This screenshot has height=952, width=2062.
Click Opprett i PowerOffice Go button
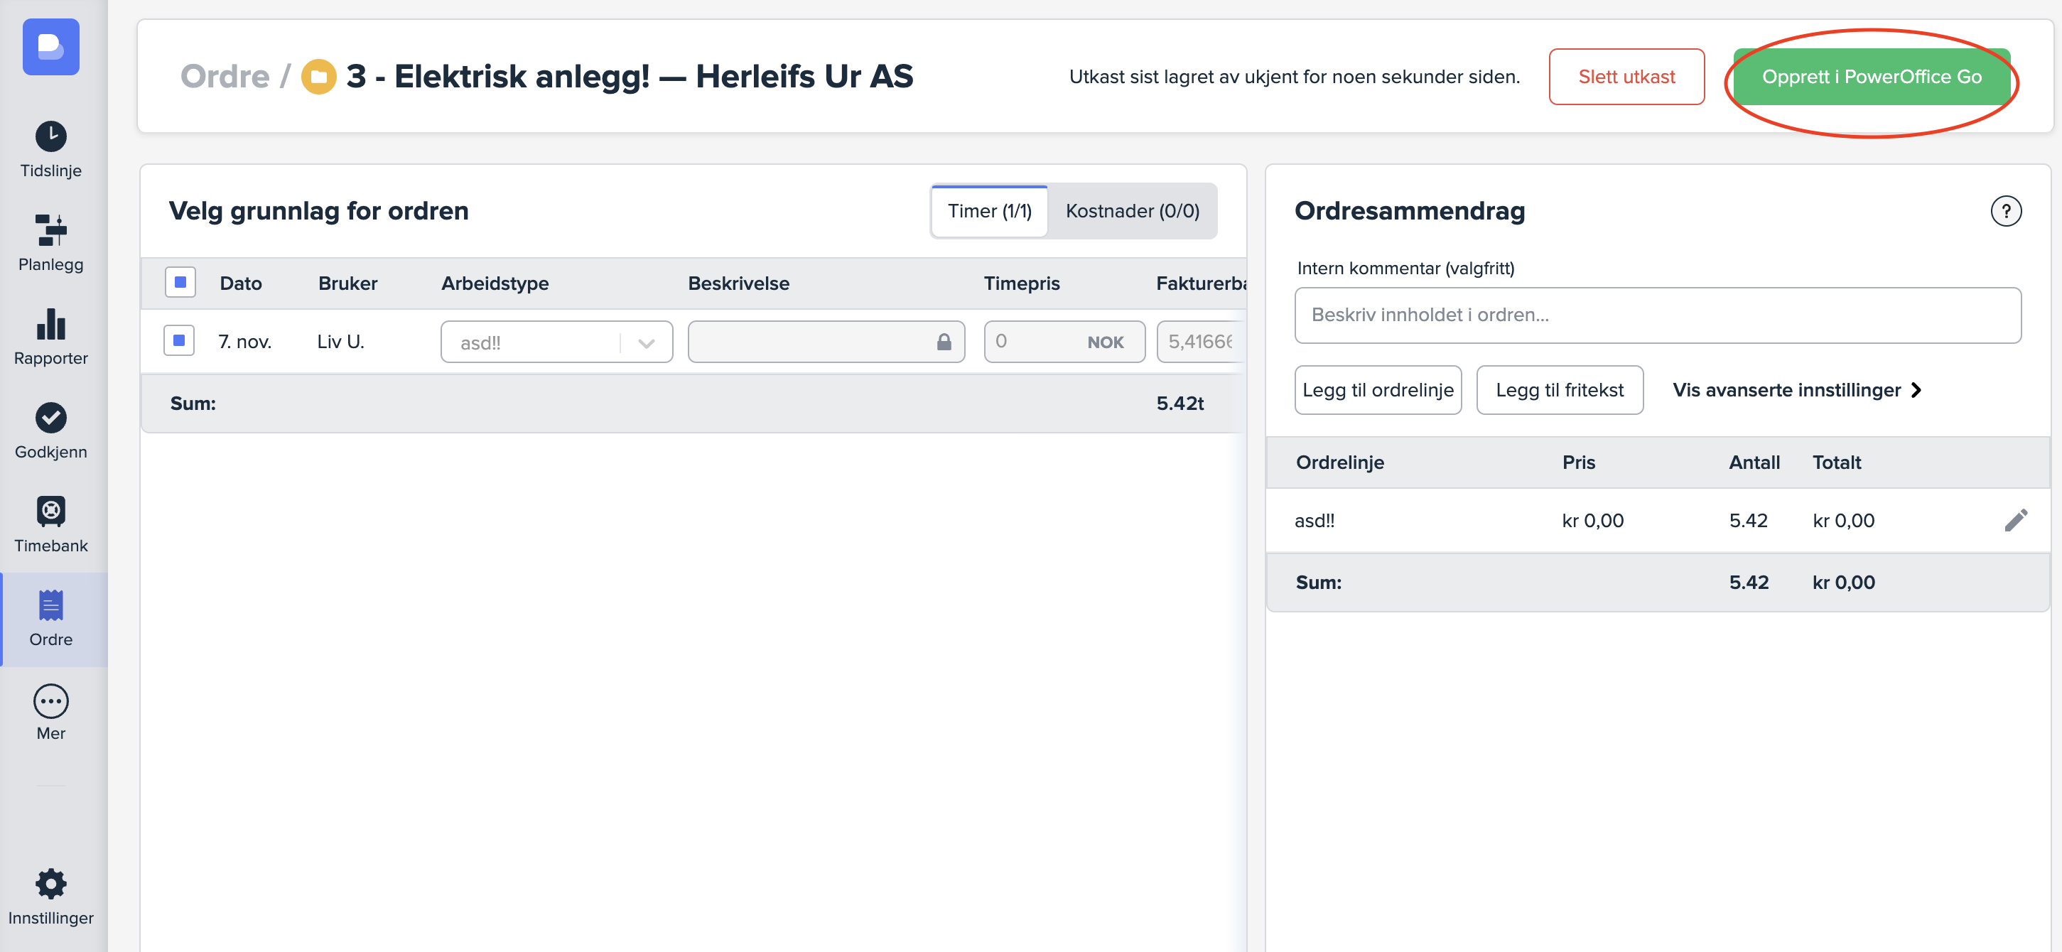pos(1871,77)
